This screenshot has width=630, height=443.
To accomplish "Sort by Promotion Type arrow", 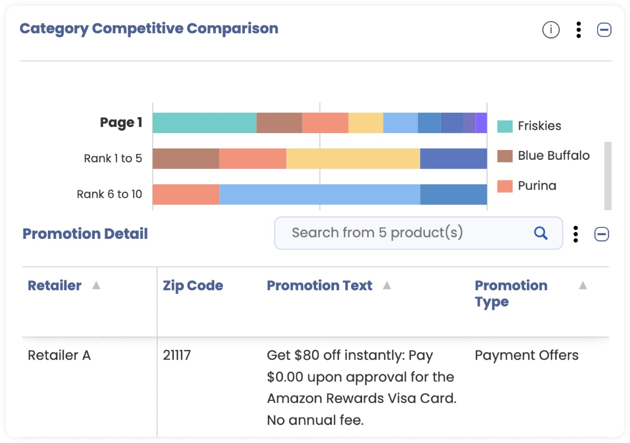I will tap(583, 285).
